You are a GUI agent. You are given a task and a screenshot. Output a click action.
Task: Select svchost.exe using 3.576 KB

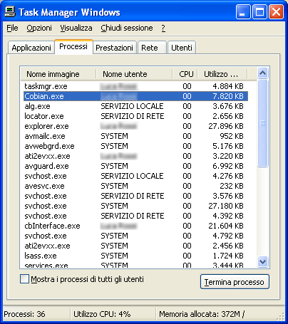[x=135, y=196]
